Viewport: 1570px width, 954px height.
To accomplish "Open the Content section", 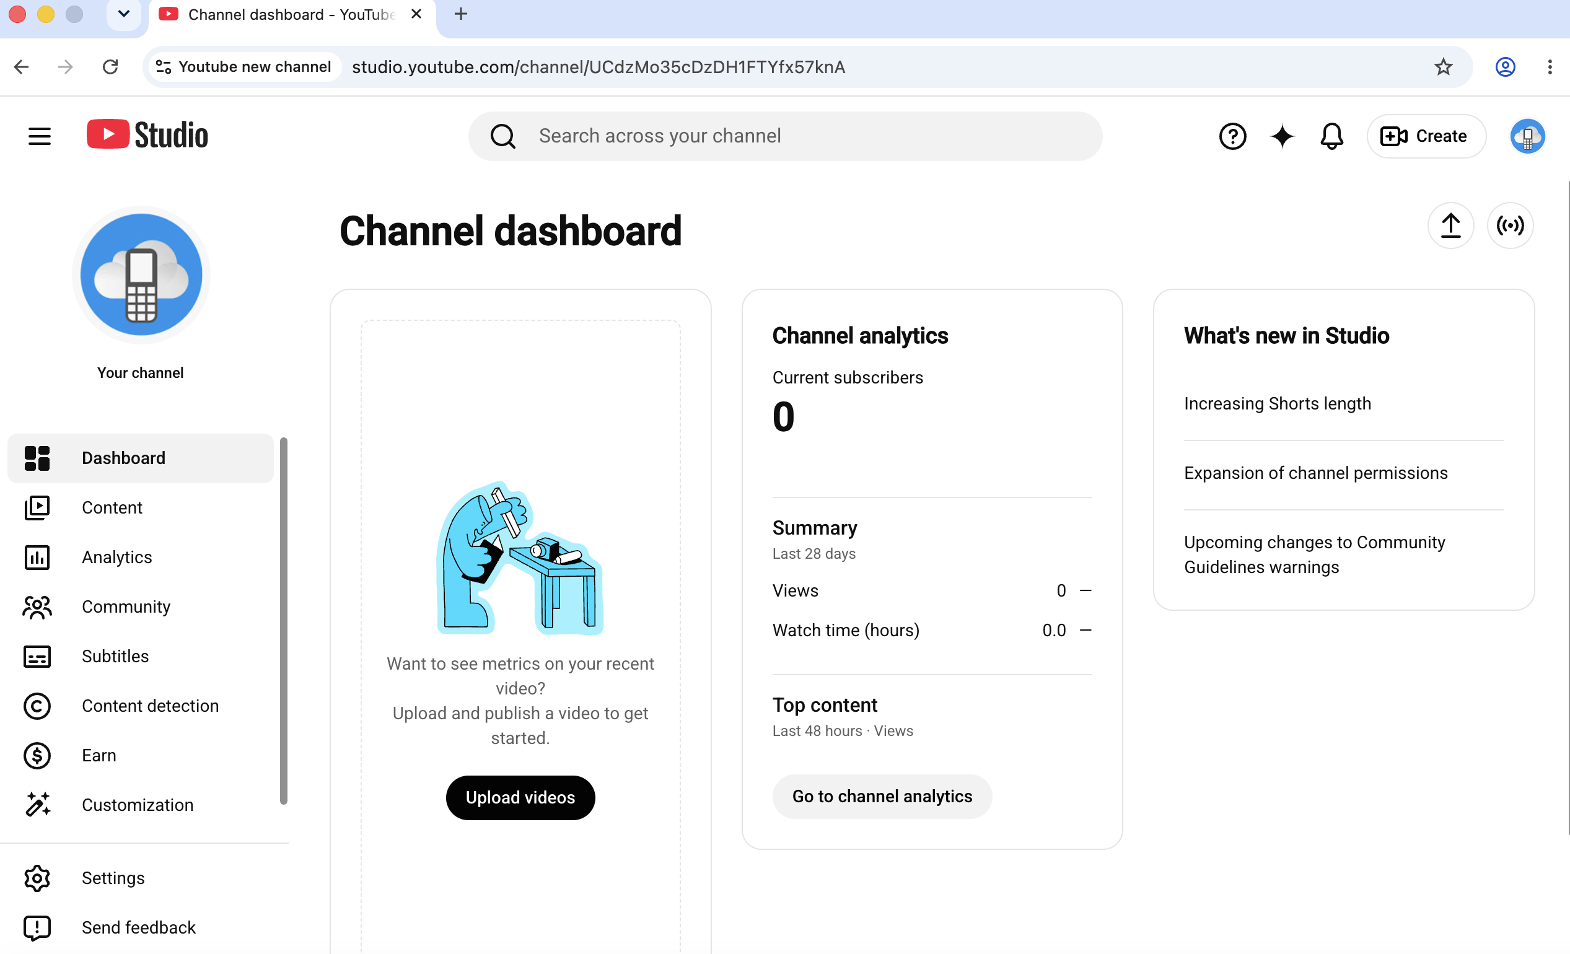I will click(x=141, y=508).
